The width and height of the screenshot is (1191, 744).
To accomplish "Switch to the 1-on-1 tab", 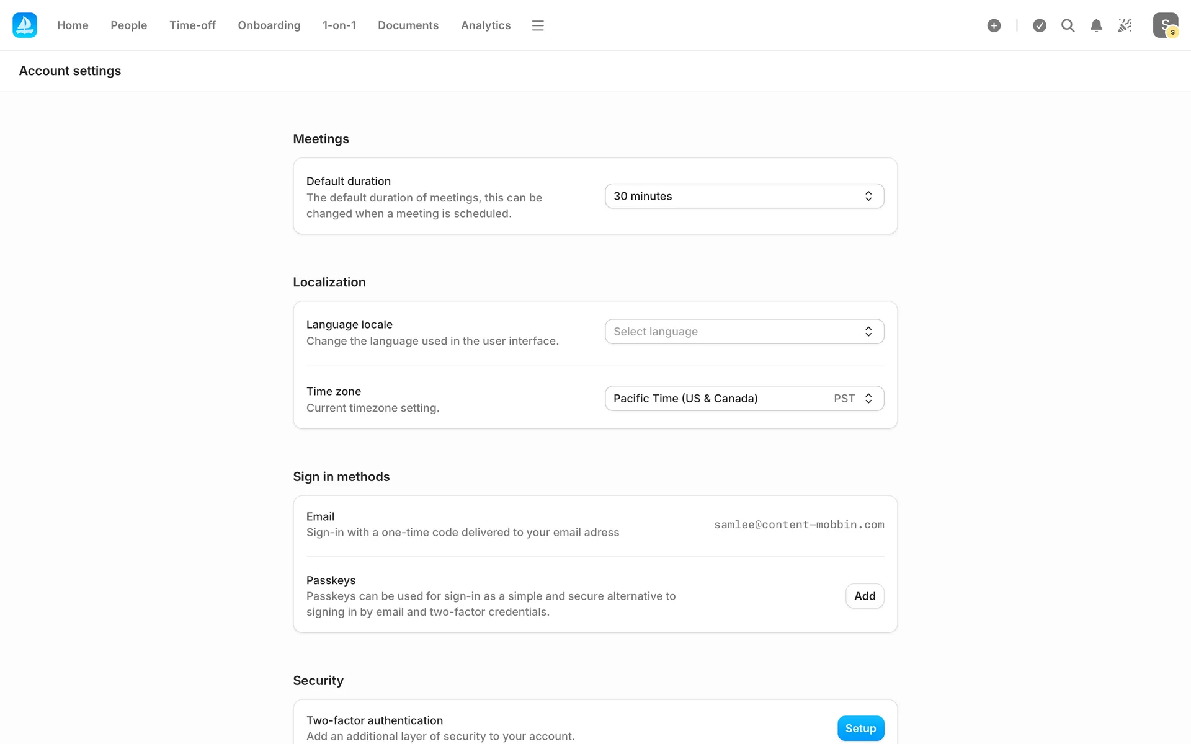I will [339, 25].
